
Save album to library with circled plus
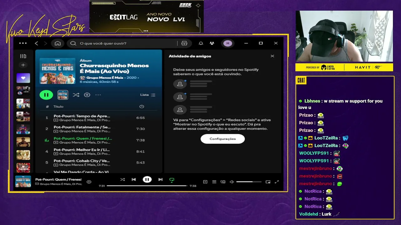pos(87,95)
